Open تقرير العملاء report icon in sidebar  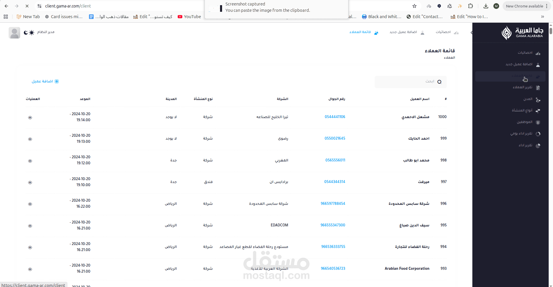(x=538, y=88)
